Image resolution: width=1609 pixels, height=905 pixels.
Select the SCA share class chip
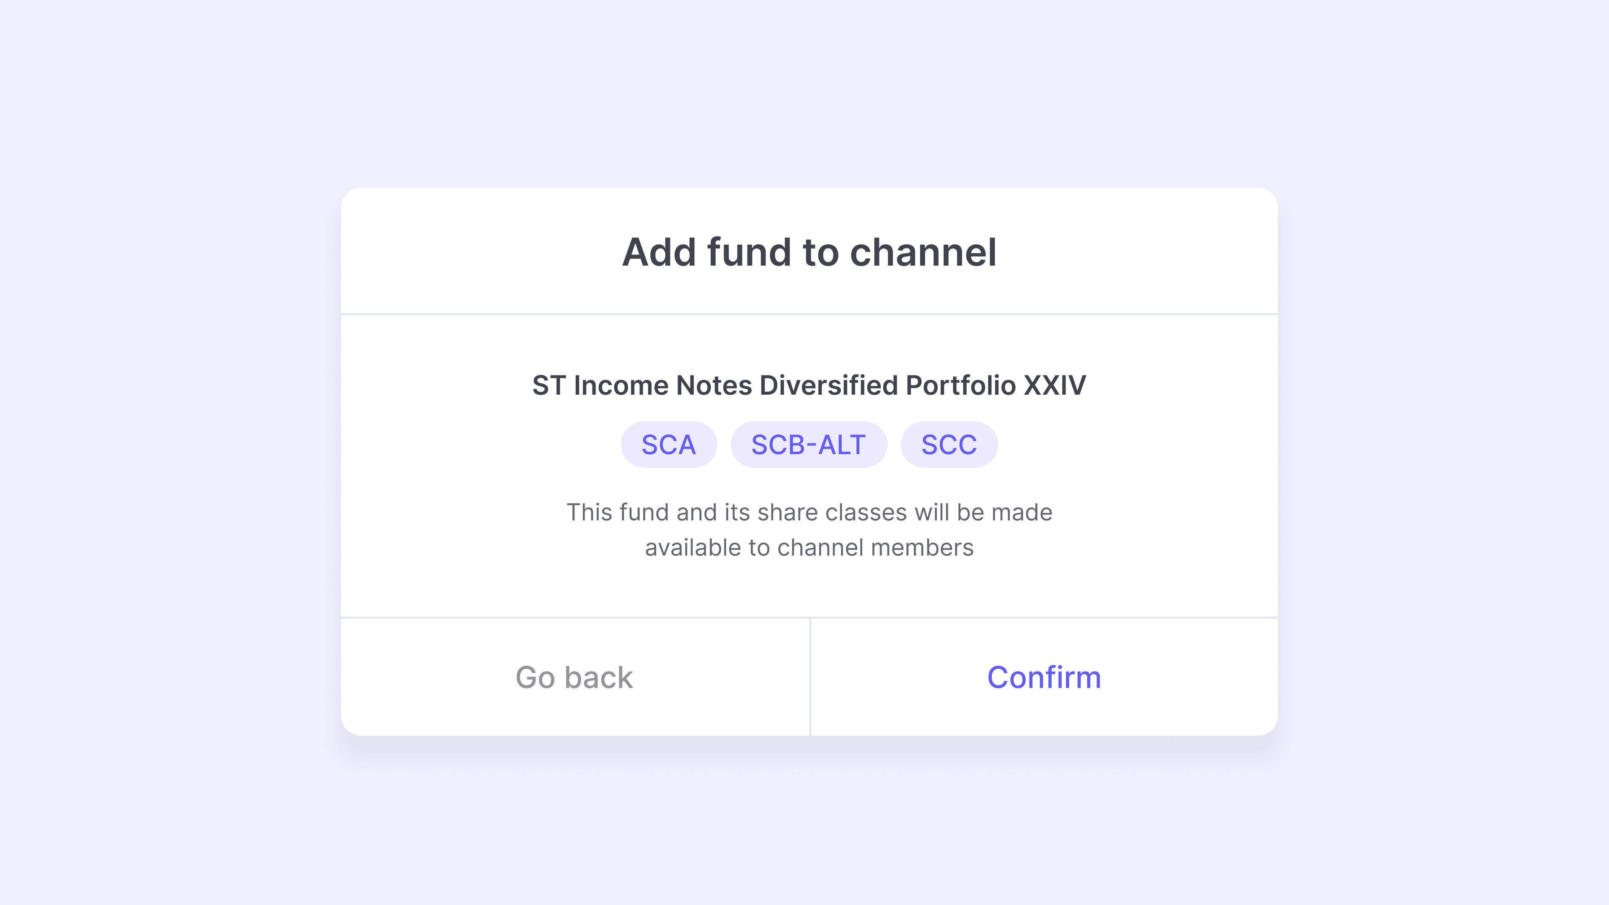point(668,445)
